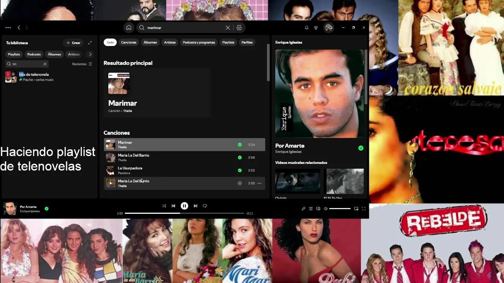Open the Pandora artist link
This screenshot has width=504, height=283.
click(x=124, y=173)
